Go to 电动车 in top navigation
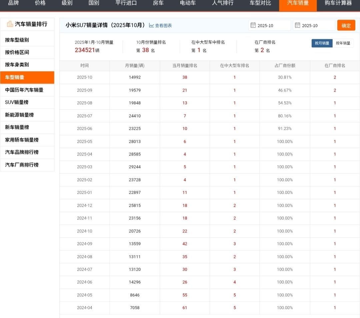 tap(188, 3)
